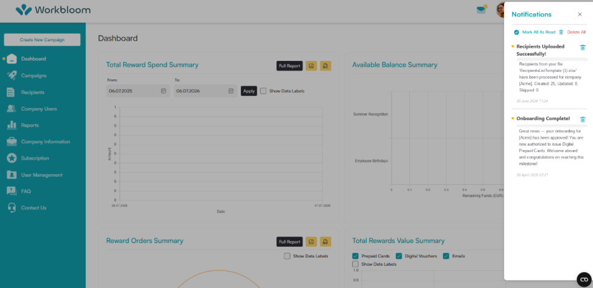Click the Company Information briefcase icon in the sidebar
593x288 pixels.
tap(11, 142)
